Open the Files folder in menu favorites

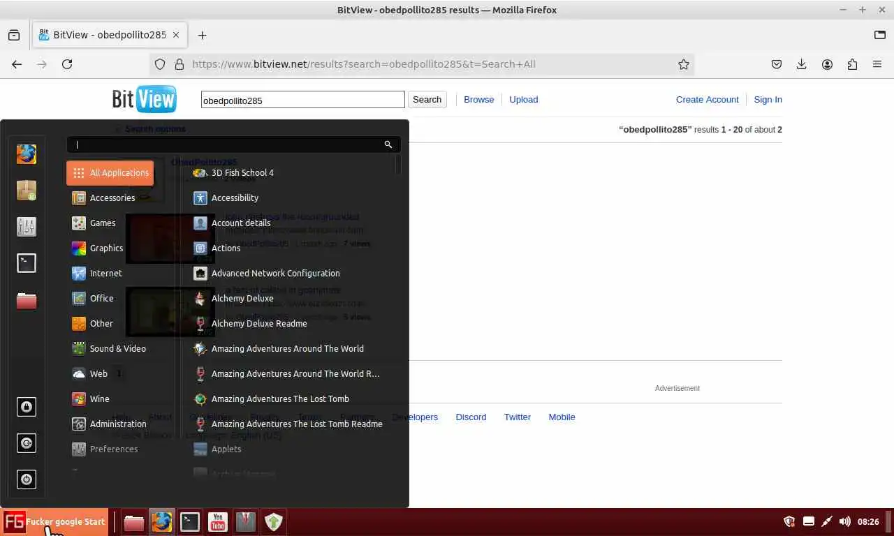27,300
